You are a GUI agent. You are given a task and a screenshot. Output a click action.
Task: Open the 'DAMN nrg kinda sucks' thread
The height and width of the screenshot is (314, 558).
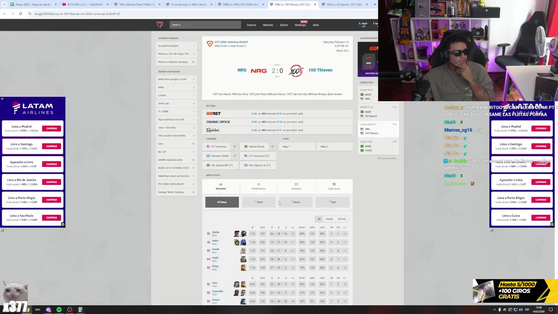click(x=176, y=160)
